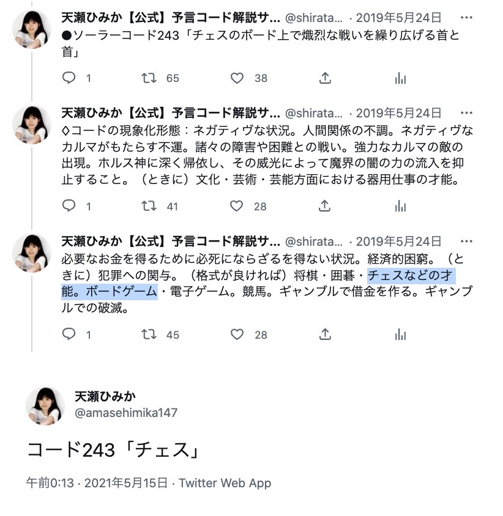Screen dimensions: 503x516
Task: Open more options on the third tweet
Action: (466, 241)
